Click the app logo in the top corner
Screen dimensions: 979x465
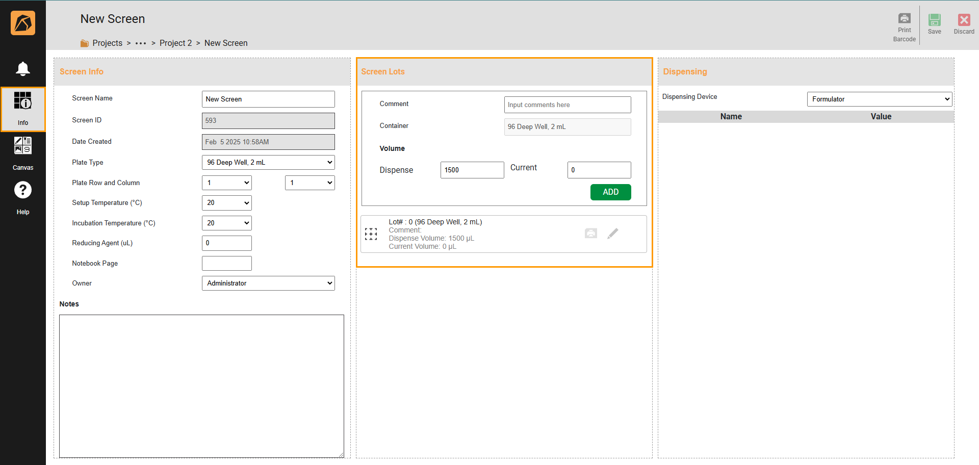22,22
